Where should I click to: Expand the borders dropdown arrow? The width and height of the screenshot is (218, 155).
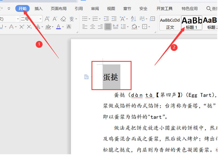149,27
